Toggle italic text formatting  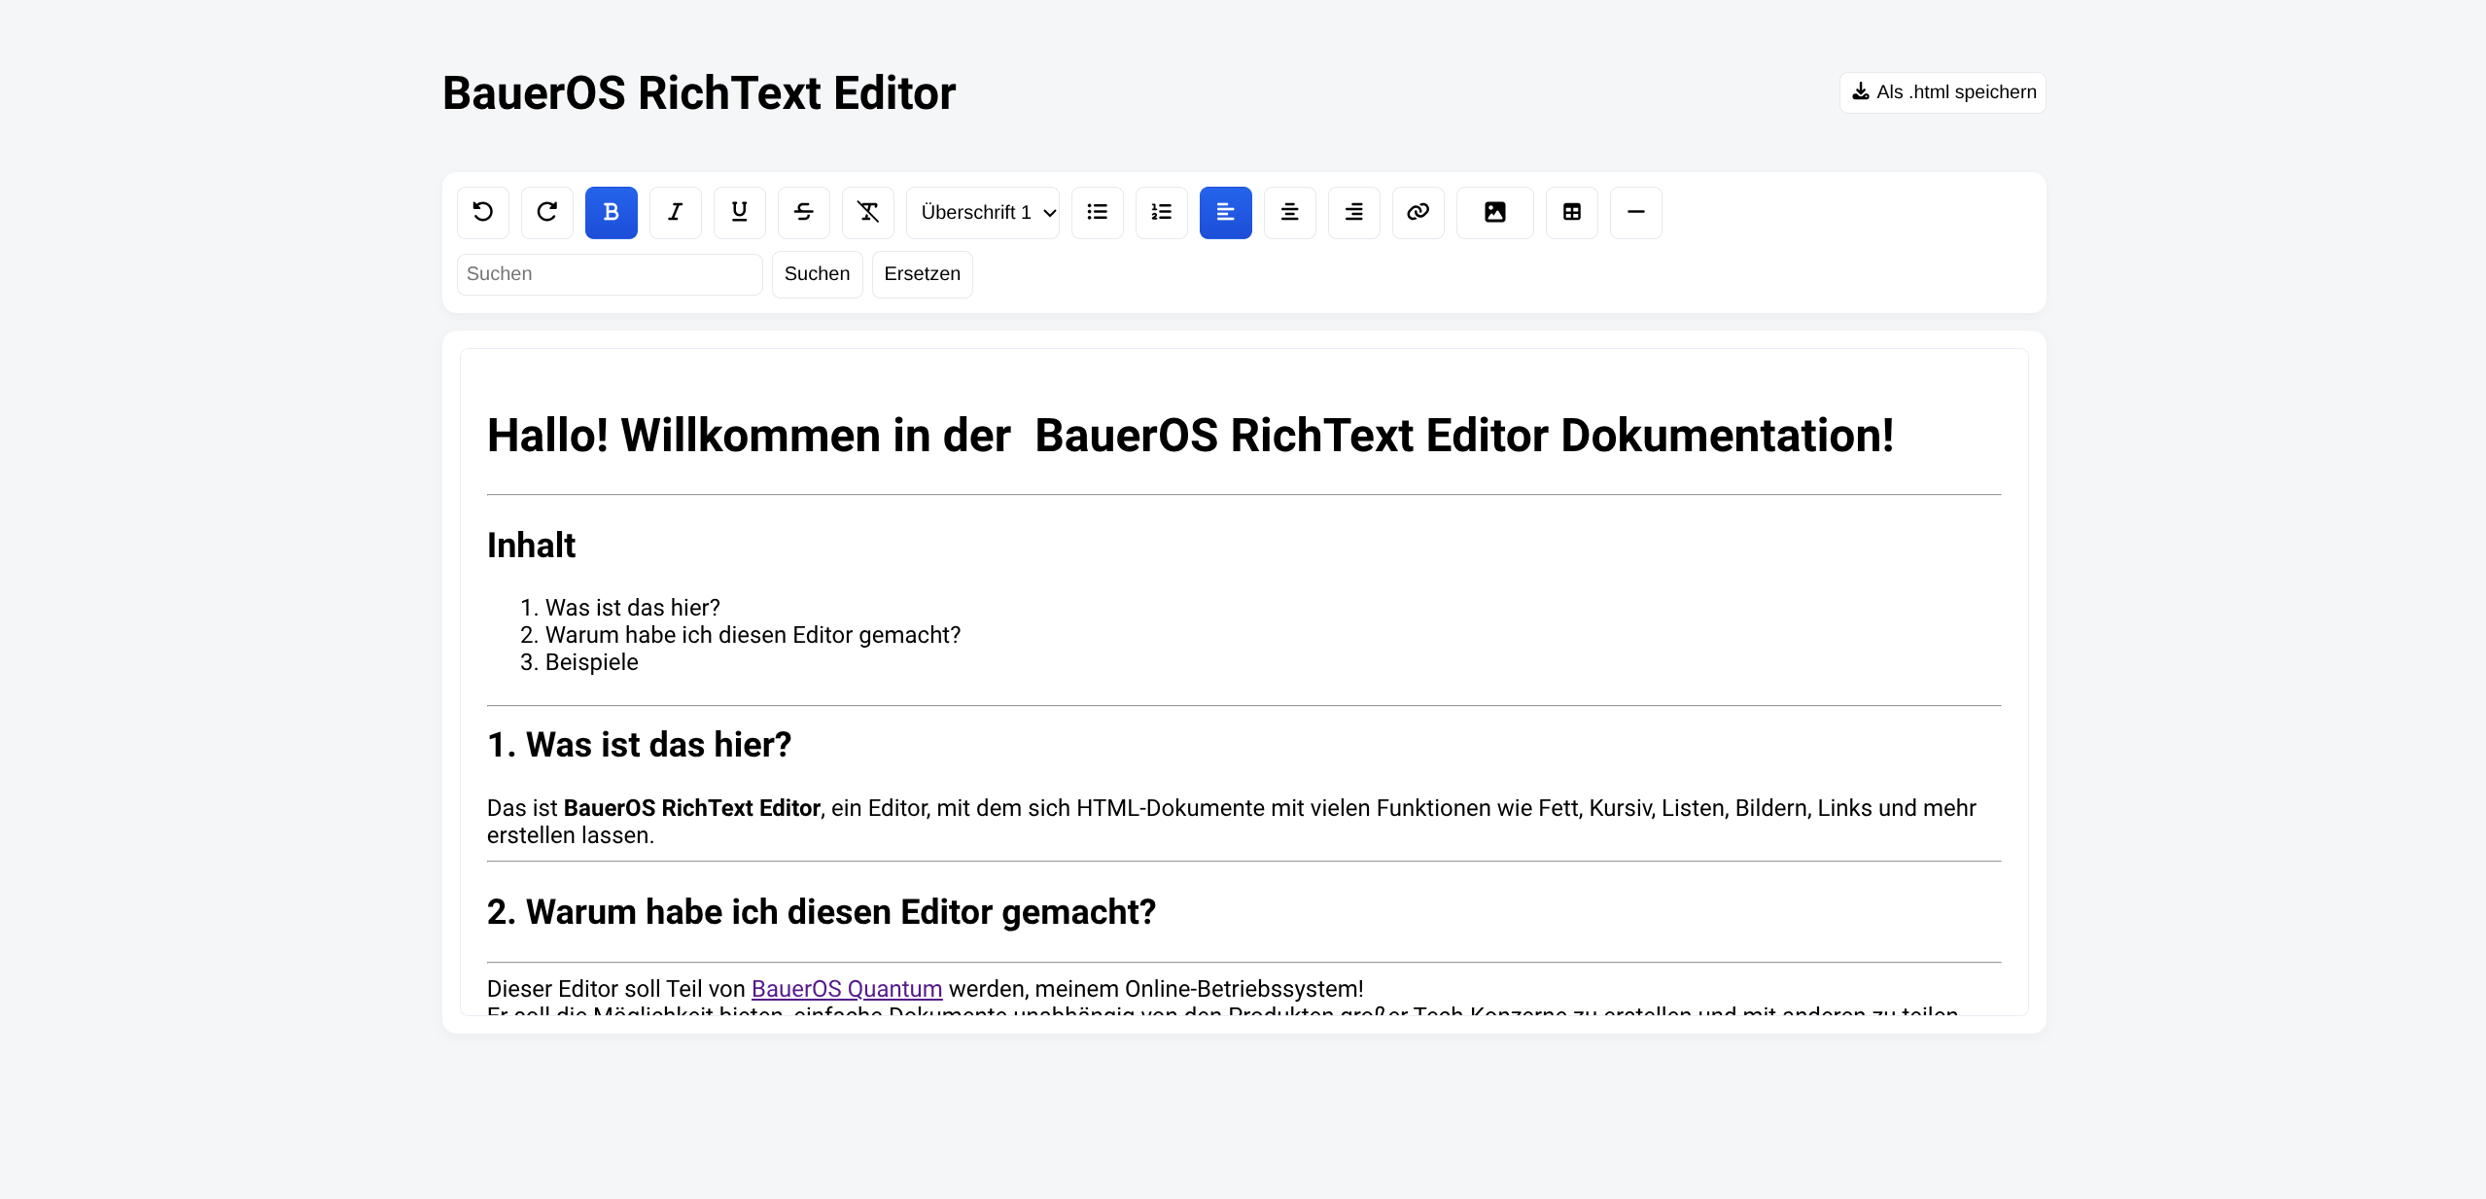(x=676, y=212)
